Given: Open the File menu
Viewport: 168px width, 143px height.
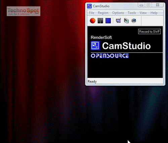Looking at the screenshot, I should [x=92, y=13].
